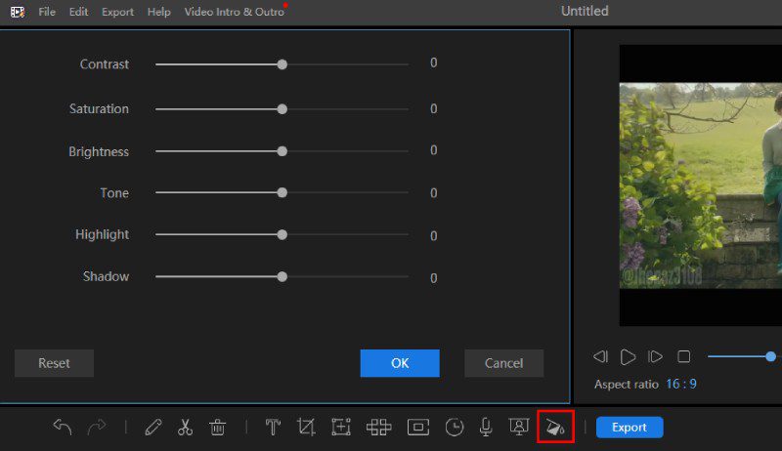This screenshot has height=451, width=782.
Task: Select the pencil edit tool
Action: [153, 428]
